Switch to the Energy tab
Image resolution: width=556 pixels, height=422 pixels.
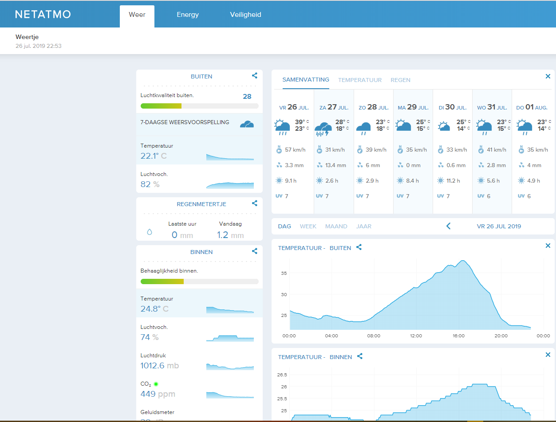(188, 15)
